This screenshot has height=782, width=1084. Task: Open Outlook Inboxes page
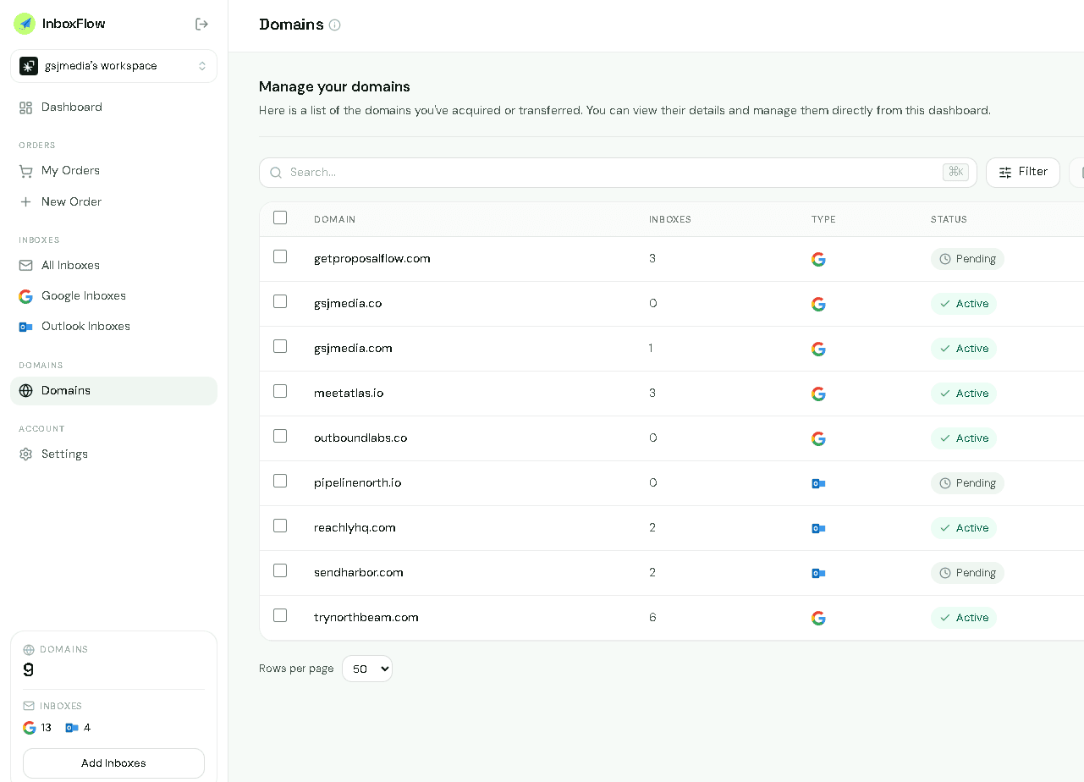point(113,327)
